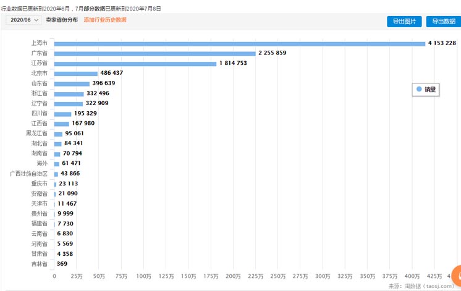The width and height of the screenshot is (461, 291).
Task: Click the 添加行业历史数据 link
Action: [105, 20]
